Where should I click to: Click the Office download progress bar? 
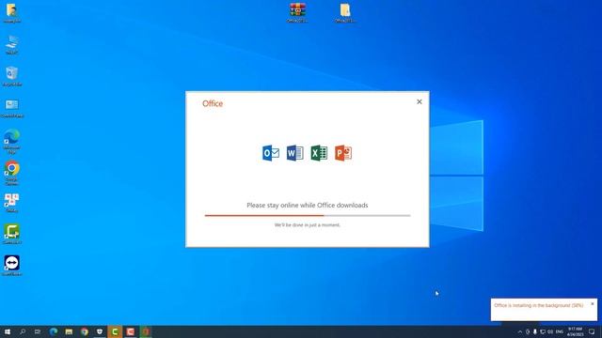point(308,215)
